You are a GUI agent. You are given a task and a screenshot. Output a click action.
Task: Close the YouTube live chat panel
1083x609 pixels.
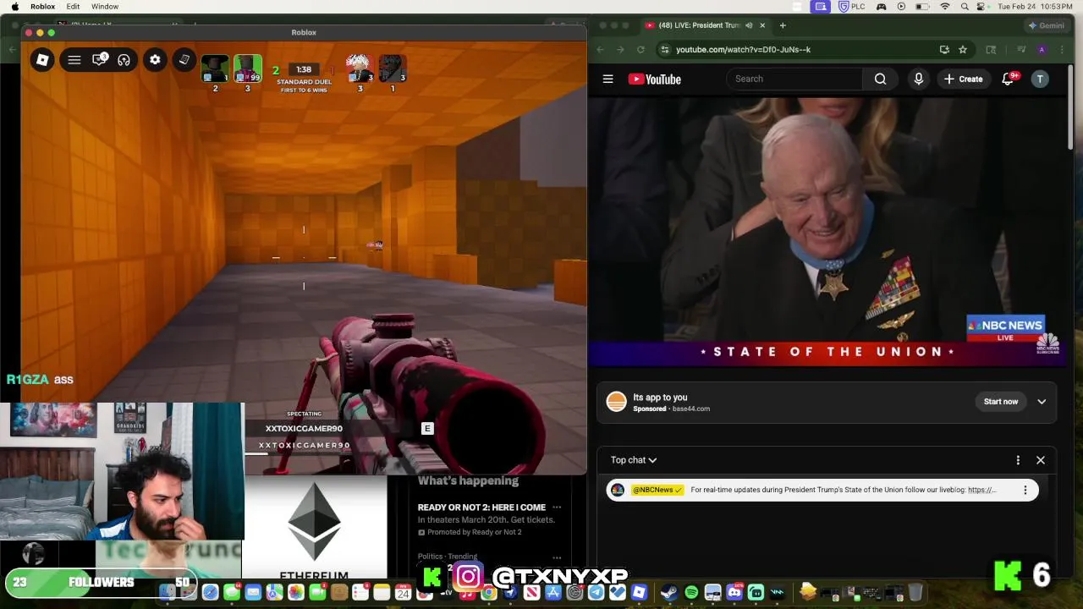pos(1041,460)
